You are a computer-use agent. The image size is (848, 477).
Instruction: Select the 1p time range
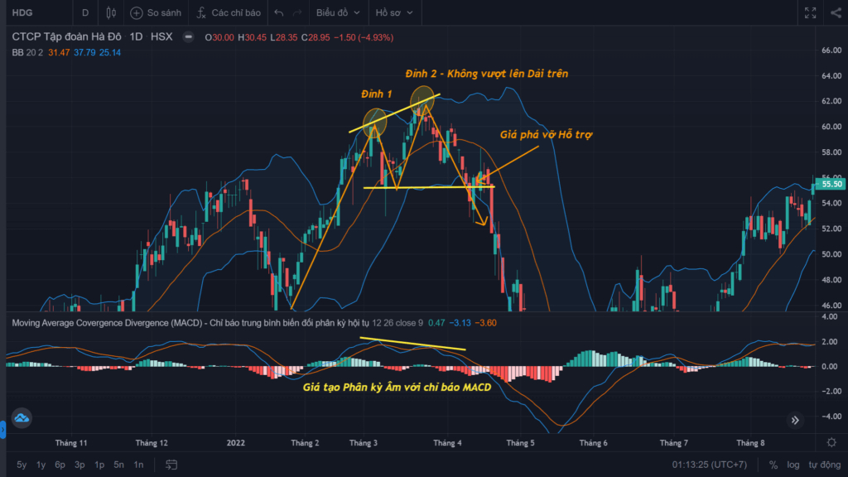tap(99, 465)
